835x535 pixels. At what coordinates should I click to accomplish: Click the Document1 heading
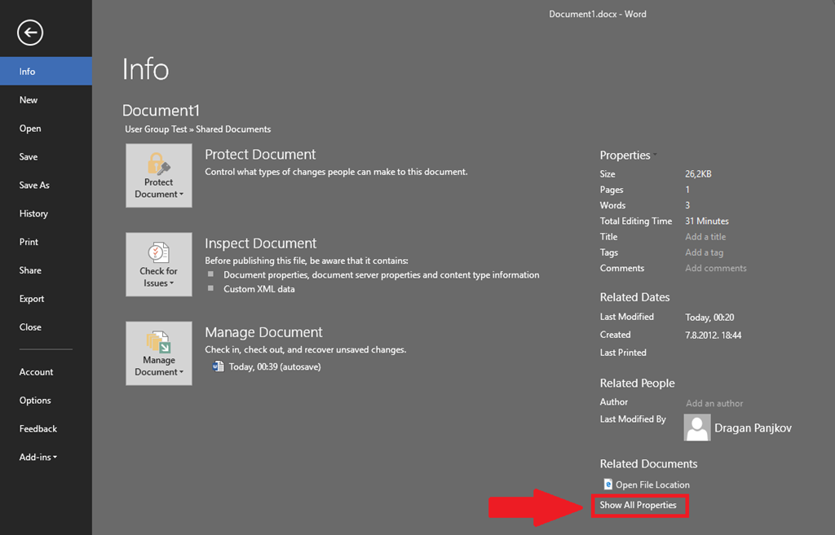(161, 110)
